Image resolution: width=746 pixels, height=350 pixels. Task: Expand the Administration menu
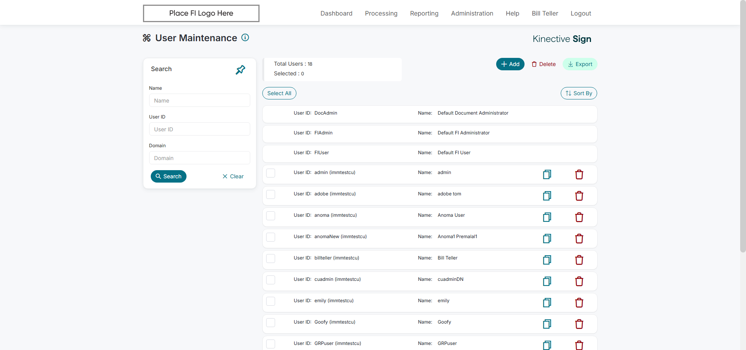tap(472, 13)
